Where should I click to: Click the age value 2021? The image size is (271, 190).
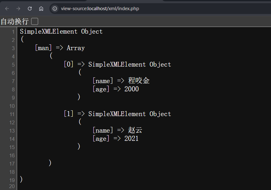[x=131, y=139]
